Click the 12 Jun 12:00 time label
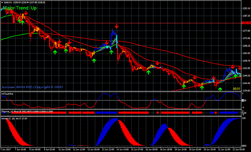This screenshot has width=251, height=152. click(x=79, y=150)
